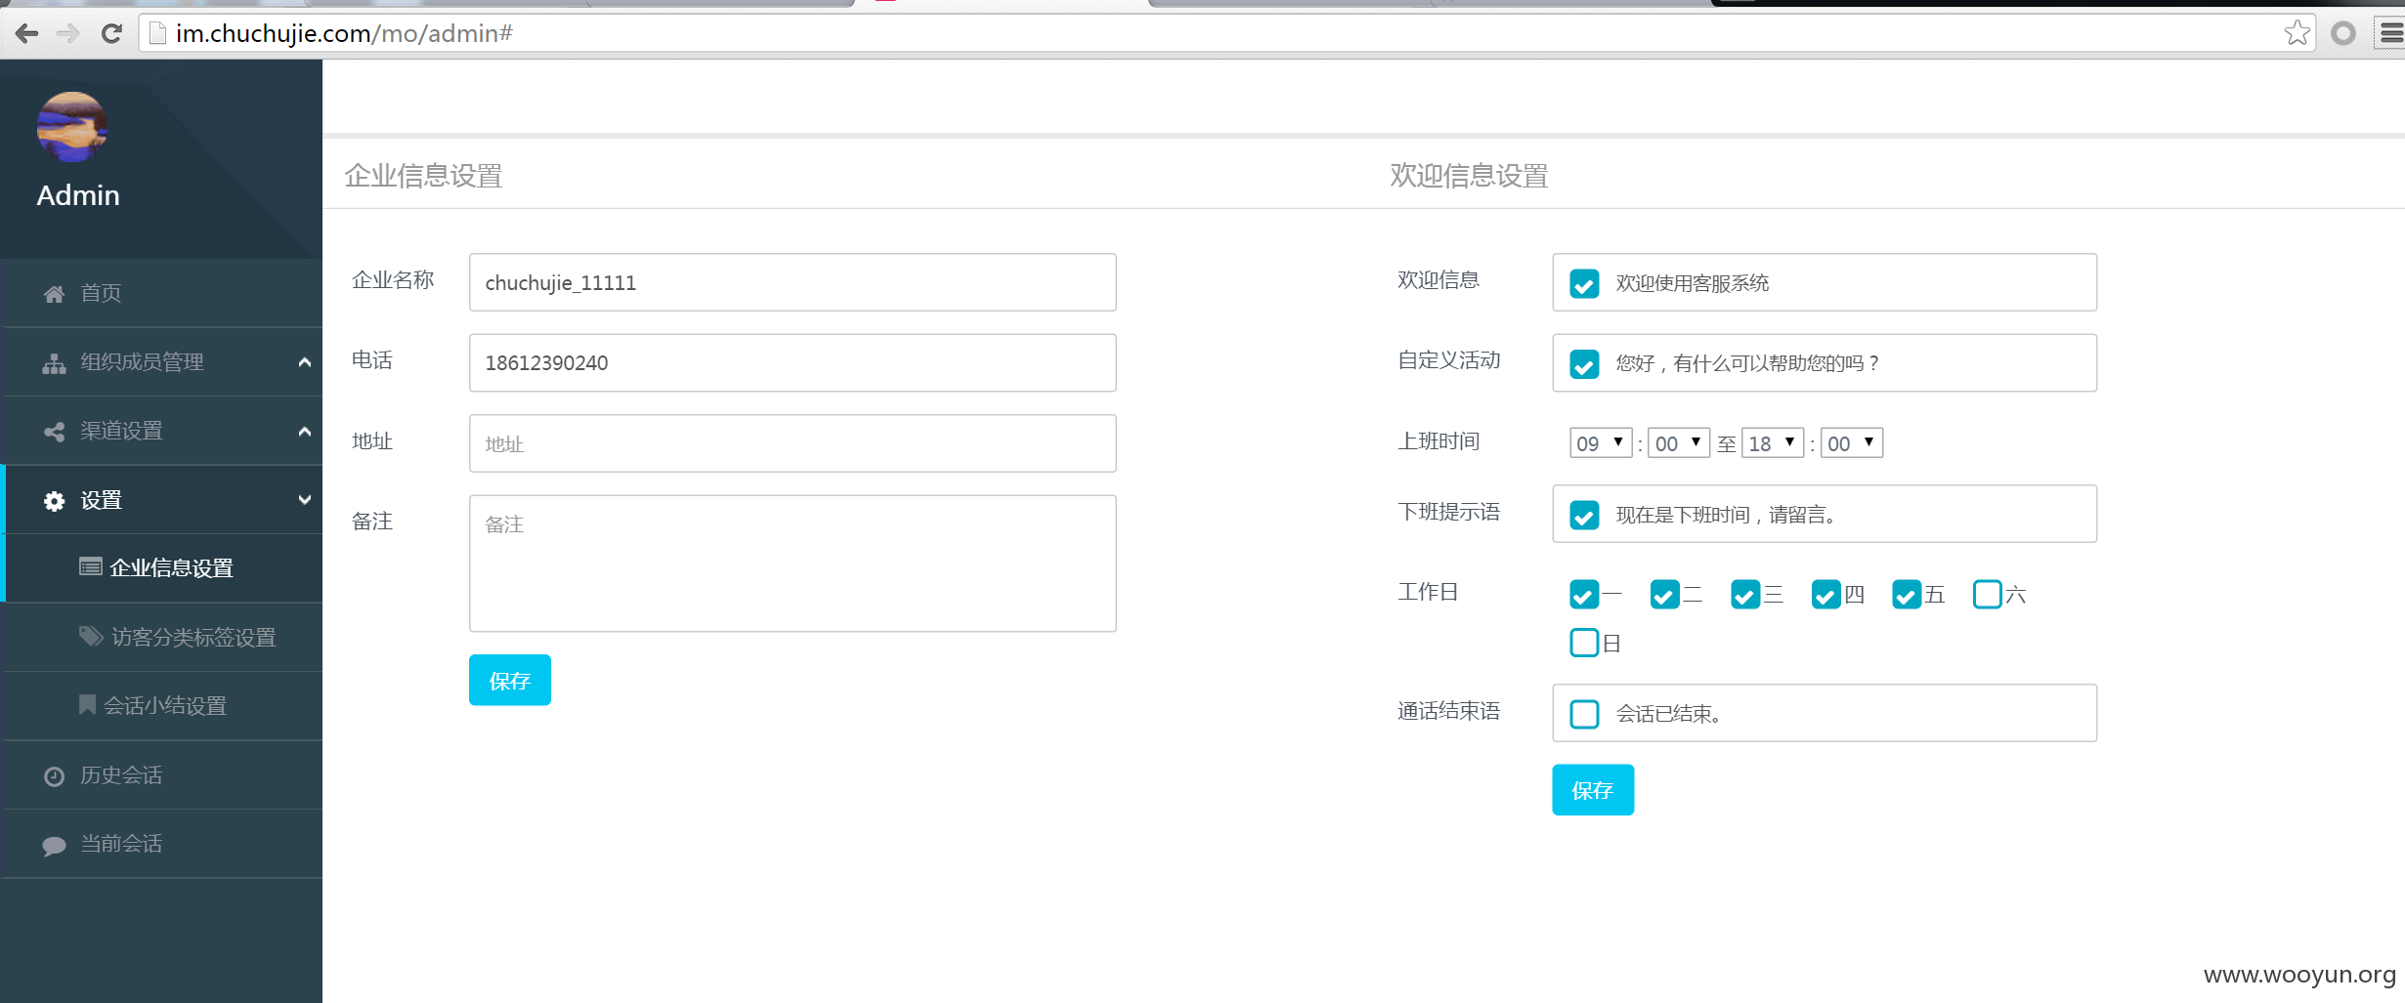Click the 电话 input field
The image size is (2405, 1003).
(793, 362)
